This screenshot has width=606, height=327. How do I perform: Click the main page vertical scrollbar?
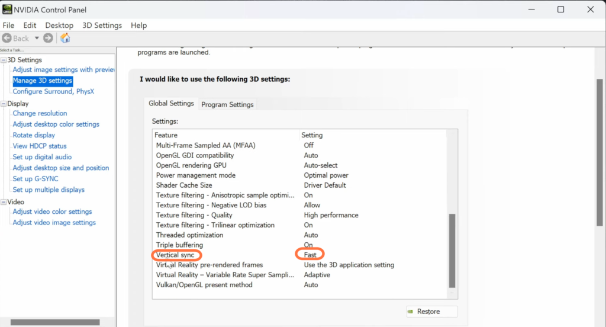tap(599, 152)
